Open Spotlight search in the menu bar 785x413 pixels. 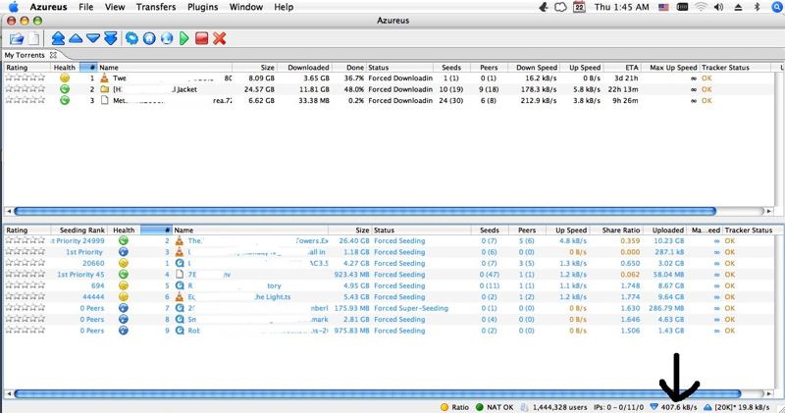772,7
